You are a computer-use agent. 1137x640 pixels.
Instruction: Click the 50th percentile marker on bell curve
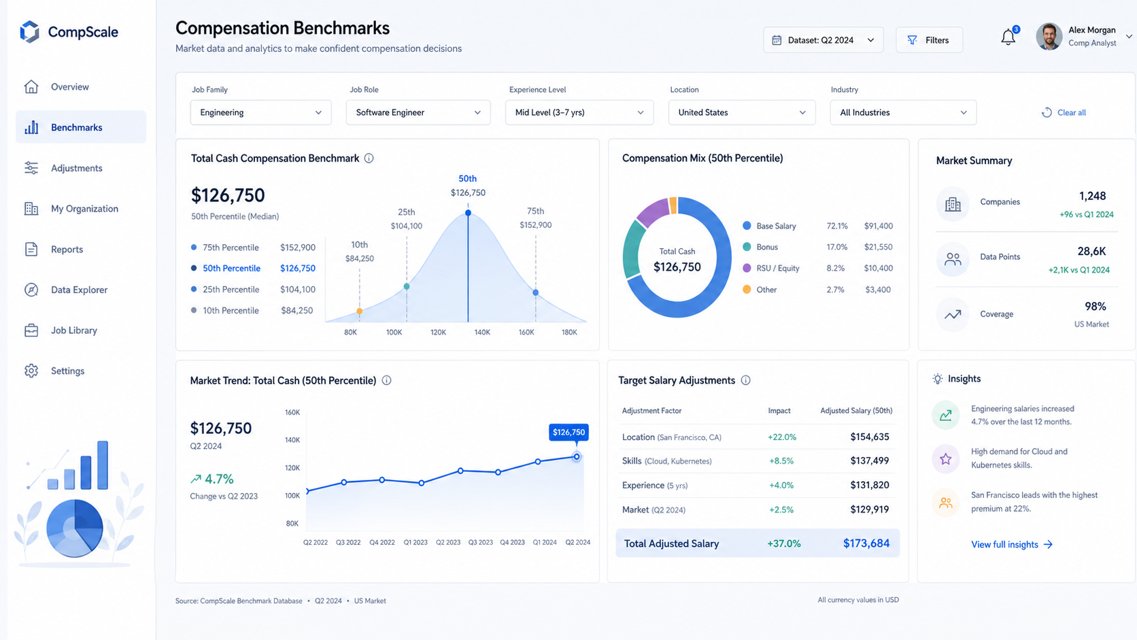pyautogui.click(x=468, y=213)
